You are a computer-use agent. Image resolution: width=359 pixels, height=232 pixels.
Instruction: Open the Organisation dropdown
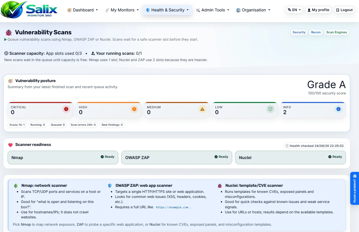click(x=253, y=10)
